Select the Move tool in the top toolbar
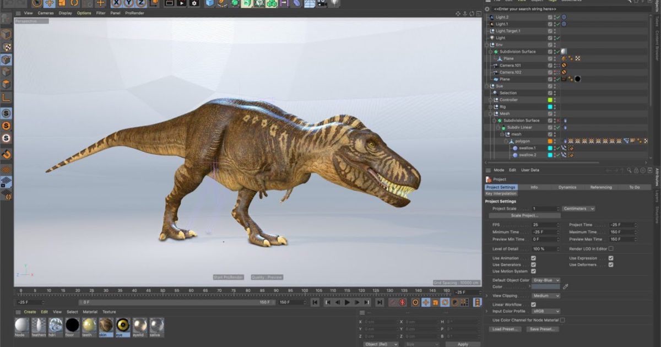The height and width of the screenshot is (347, 661). 50,4
